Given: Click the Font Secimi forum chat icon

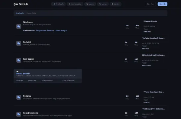Looking at the screenshot, I should click(x=19, y=60).
